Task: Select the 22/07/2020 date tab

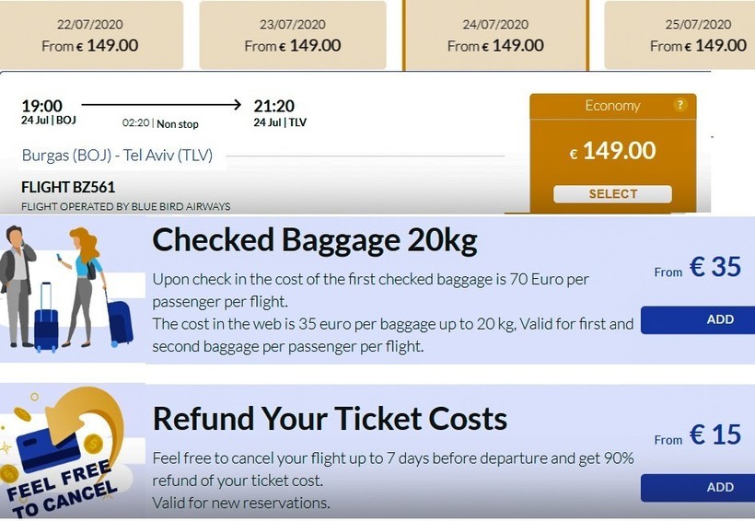Action: (x=90, y=35)
